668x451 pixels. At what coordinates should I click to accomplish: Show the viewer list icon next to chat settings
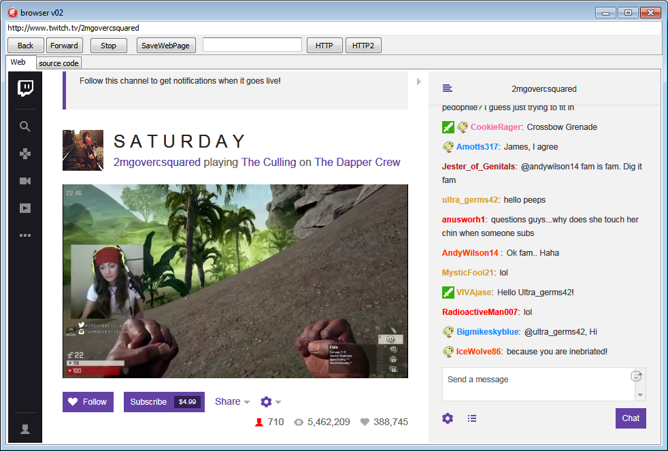coord(472,418)
